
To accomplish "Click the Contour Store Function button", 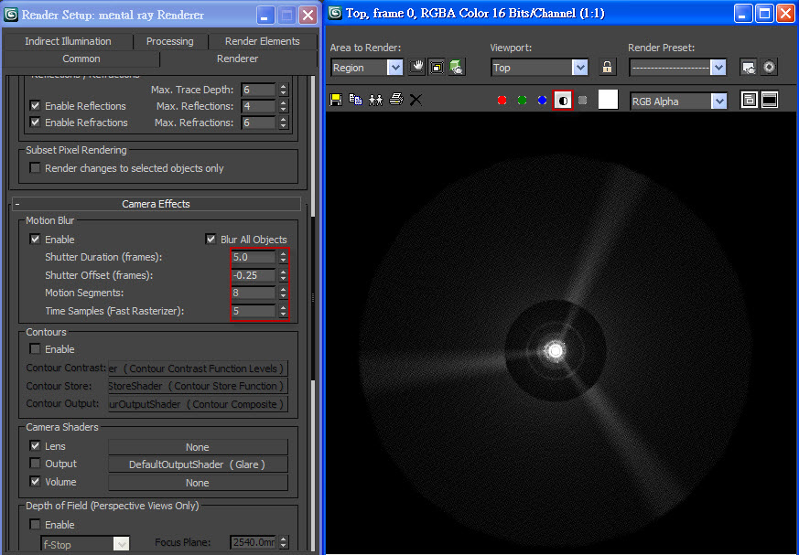I will coord(199,386).
